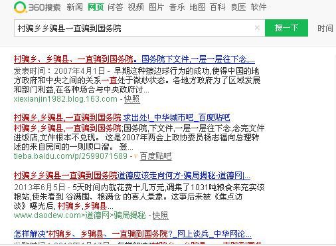Image resolution: width=336 pixels, height=246 pixels.
Task: Open the 地图 tab
Action: [x=197, y=7]
